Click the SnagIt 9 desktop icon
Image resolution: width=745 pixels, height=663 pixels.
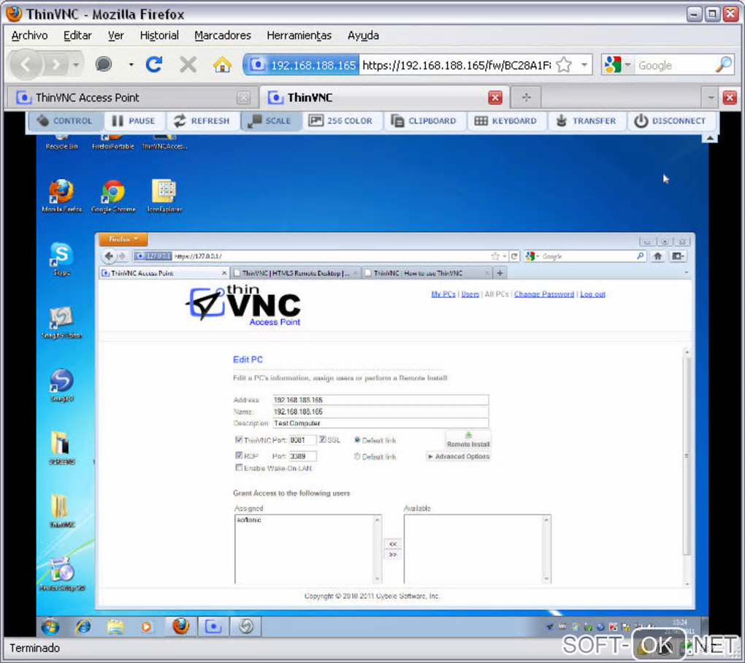pos(61,385)
